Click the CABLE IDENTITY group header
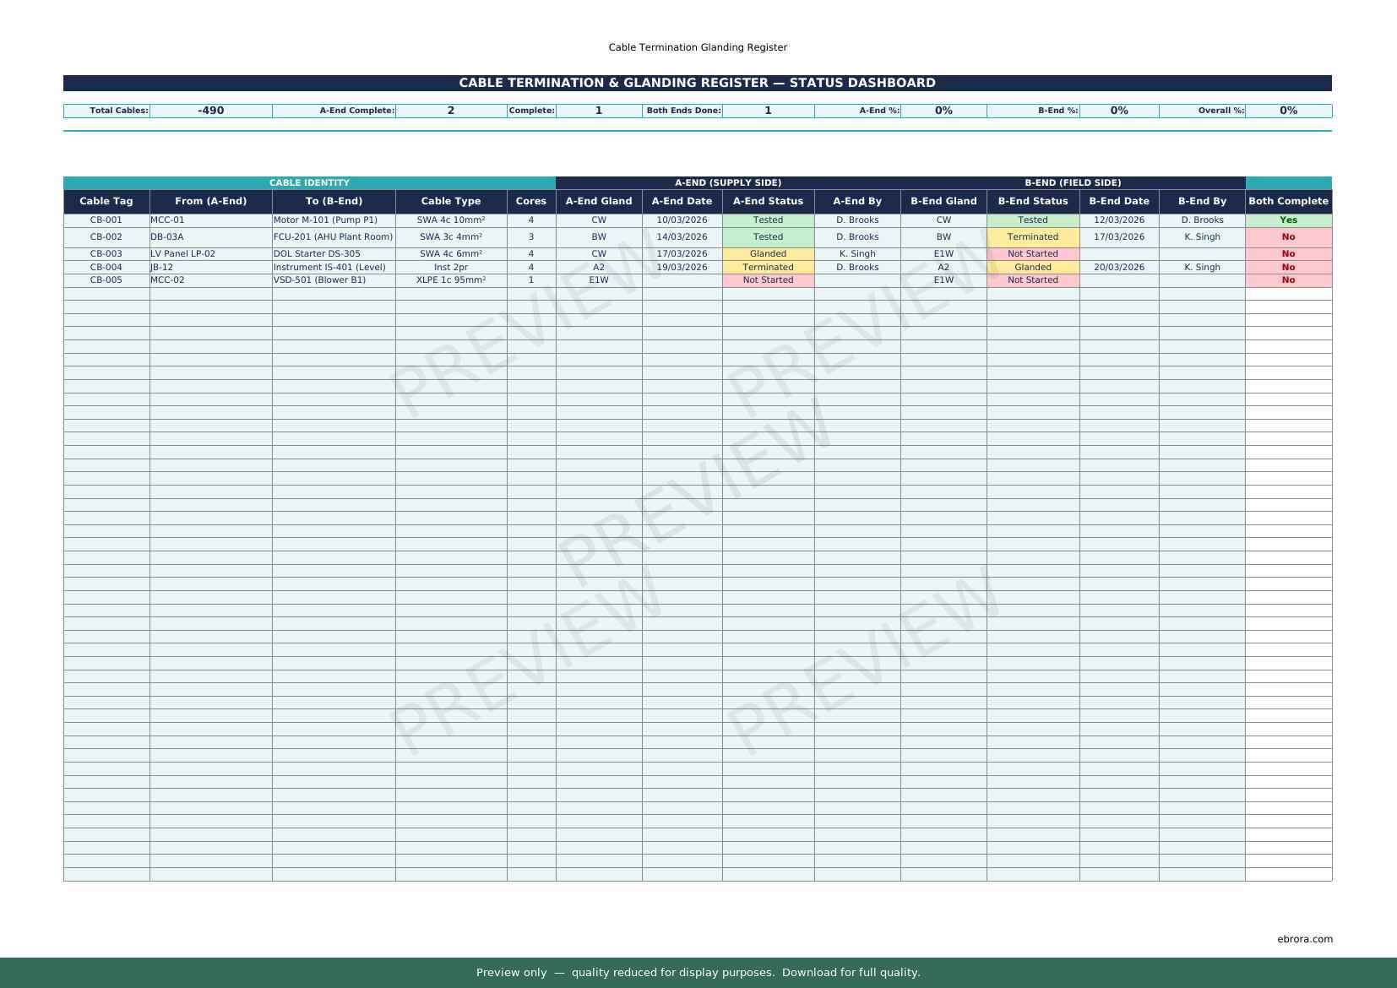The width and height of the screenshot is (1397, 988). click(x=309, y=182)
